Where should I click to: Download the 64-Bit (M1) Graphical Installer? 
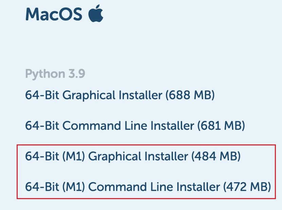133,156
